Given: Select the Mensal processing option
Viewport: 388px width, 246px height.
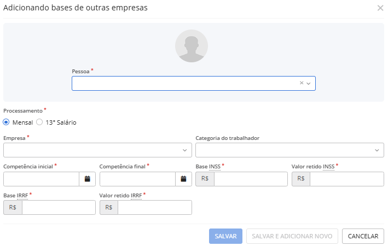Looking at the screenshot, I should 7,122.
